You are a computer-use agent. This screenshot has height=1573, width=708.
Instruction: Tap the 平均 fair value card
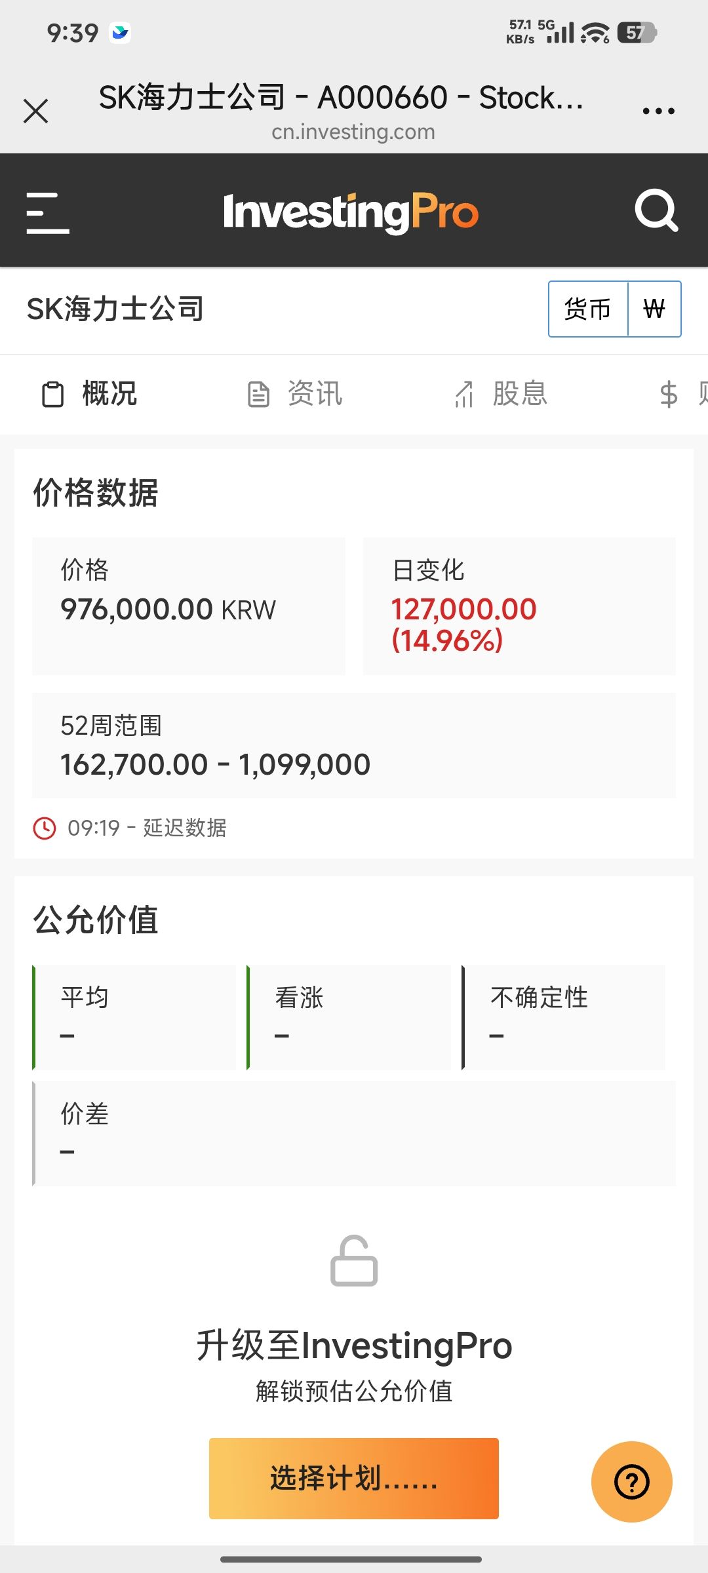[x=134, y=1017]
